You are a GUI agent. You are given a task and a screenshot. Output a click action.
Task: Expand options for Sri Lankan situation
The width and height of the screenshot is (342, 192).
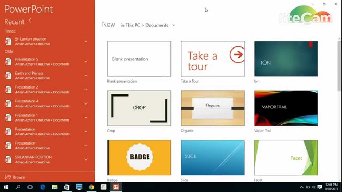coord(86,41)
